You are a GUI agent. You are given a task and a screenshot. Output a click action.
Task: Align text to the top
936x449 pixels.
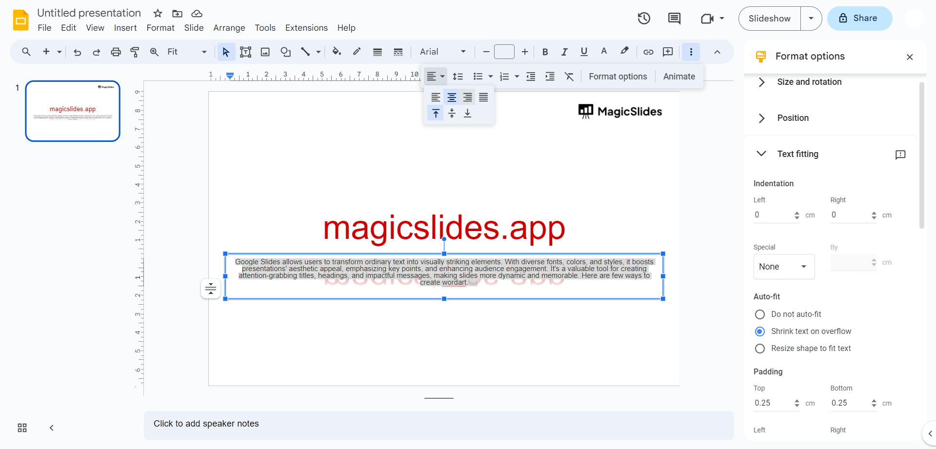(436, 113)
